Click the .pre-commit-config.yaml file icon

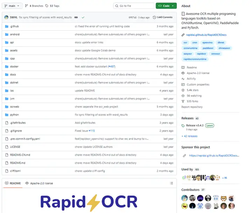pos(7,139)
